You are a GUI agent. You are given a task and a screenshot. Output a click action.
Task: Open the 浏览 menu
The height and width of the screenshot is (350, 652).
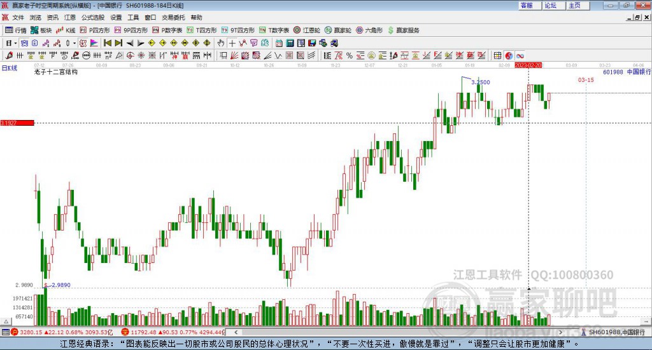click(x=36, y=17)
